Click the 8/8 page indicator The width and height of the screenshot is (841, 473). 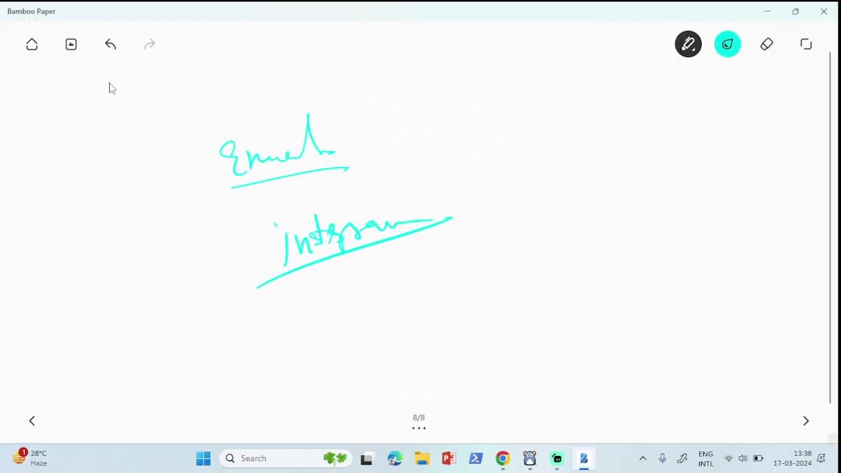click(x=419, y=417)
